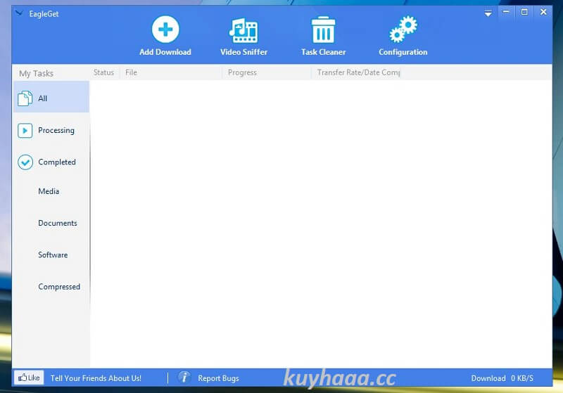
Task: Click the Progress column header
Action: 267,72
